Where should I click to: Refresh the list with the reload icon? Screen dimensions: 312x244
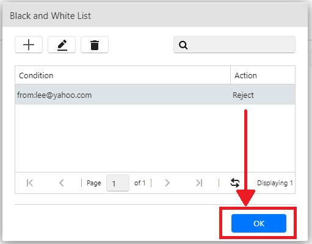pyautogui.click(x=235, y=183)
